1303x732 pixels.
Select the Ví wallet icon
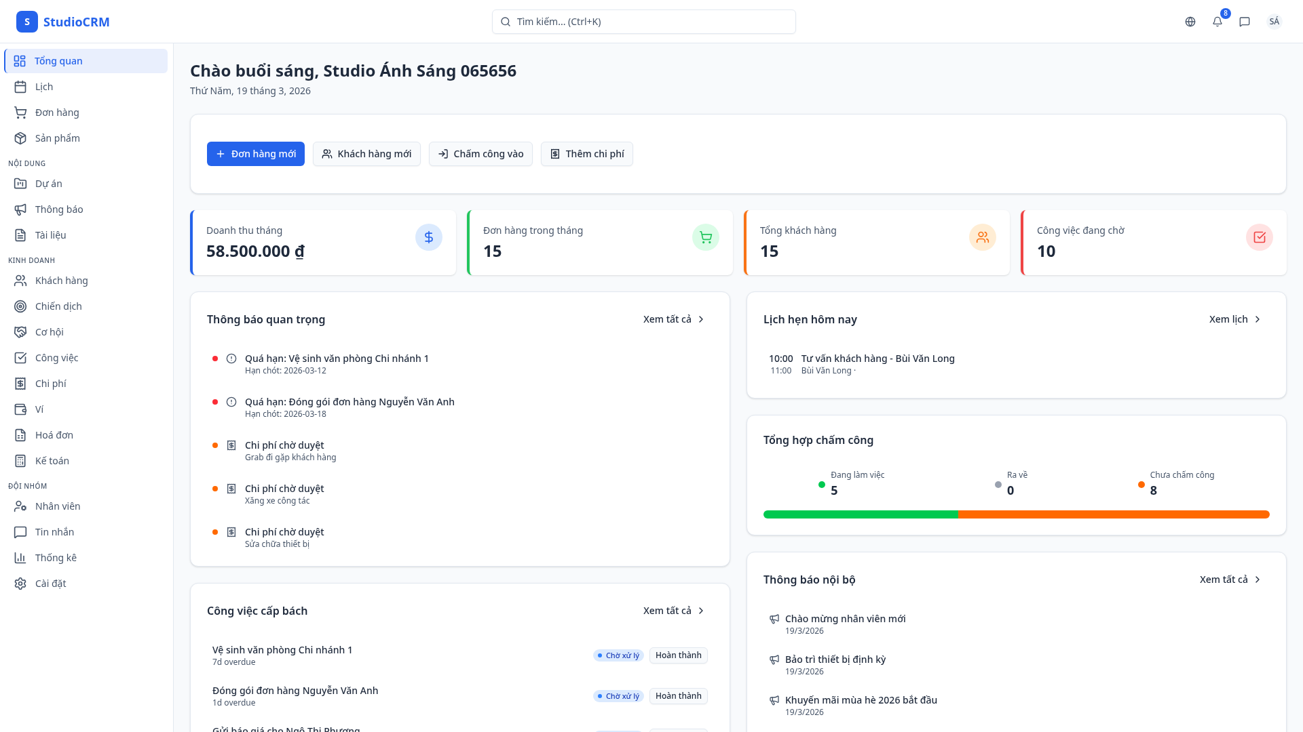point(20,409)
